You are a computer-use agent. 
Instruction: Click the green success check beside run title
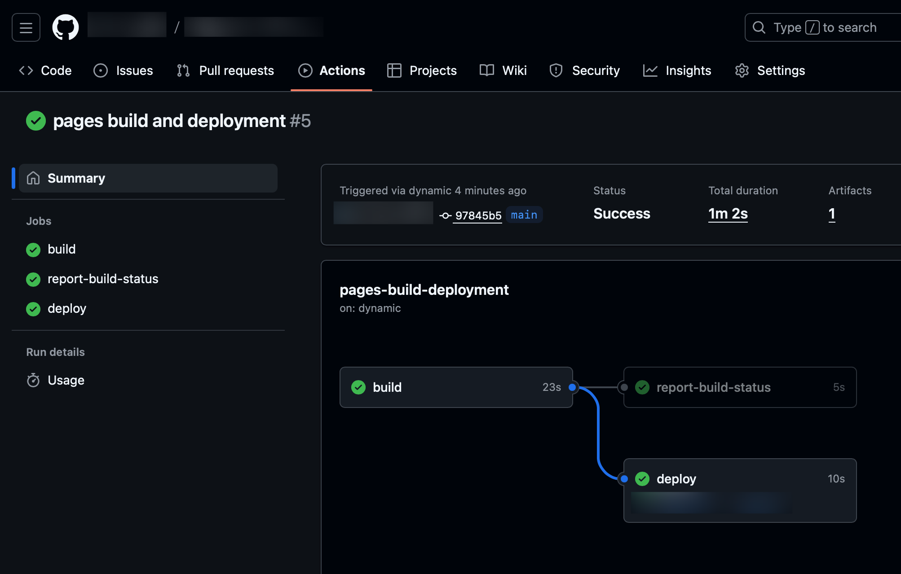tap(36, 121)
